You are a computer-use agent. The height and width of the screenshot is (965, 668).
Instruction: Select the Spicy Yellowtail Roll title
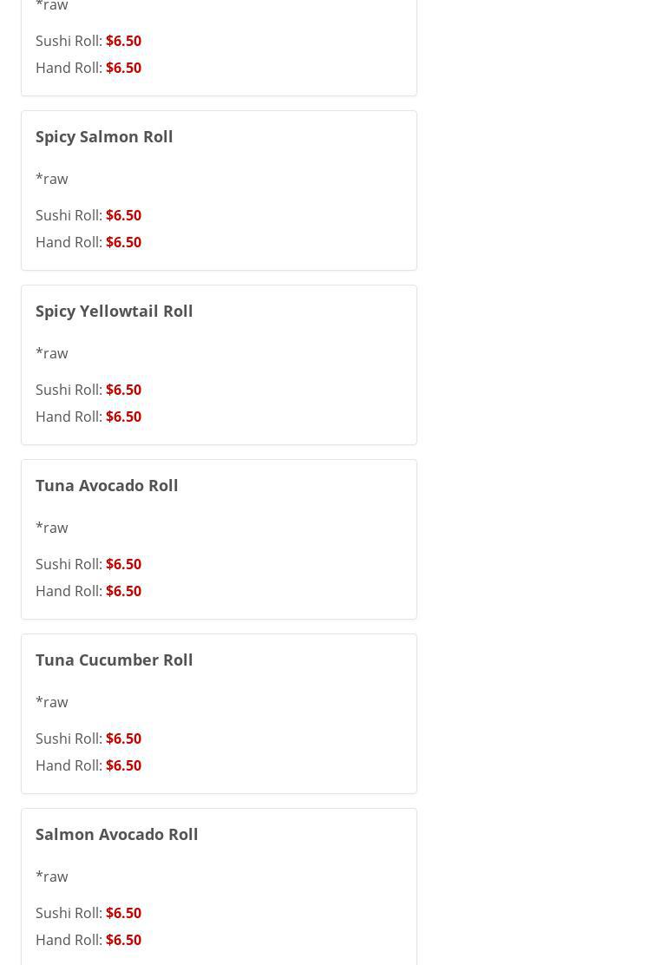pos(114,311)
